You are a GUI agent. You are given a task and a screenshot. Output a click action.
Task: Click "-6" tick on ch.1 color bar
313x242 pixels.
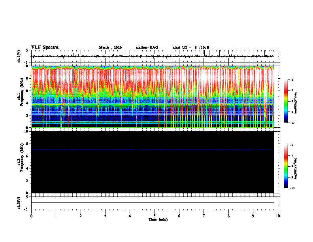point(292,79)
